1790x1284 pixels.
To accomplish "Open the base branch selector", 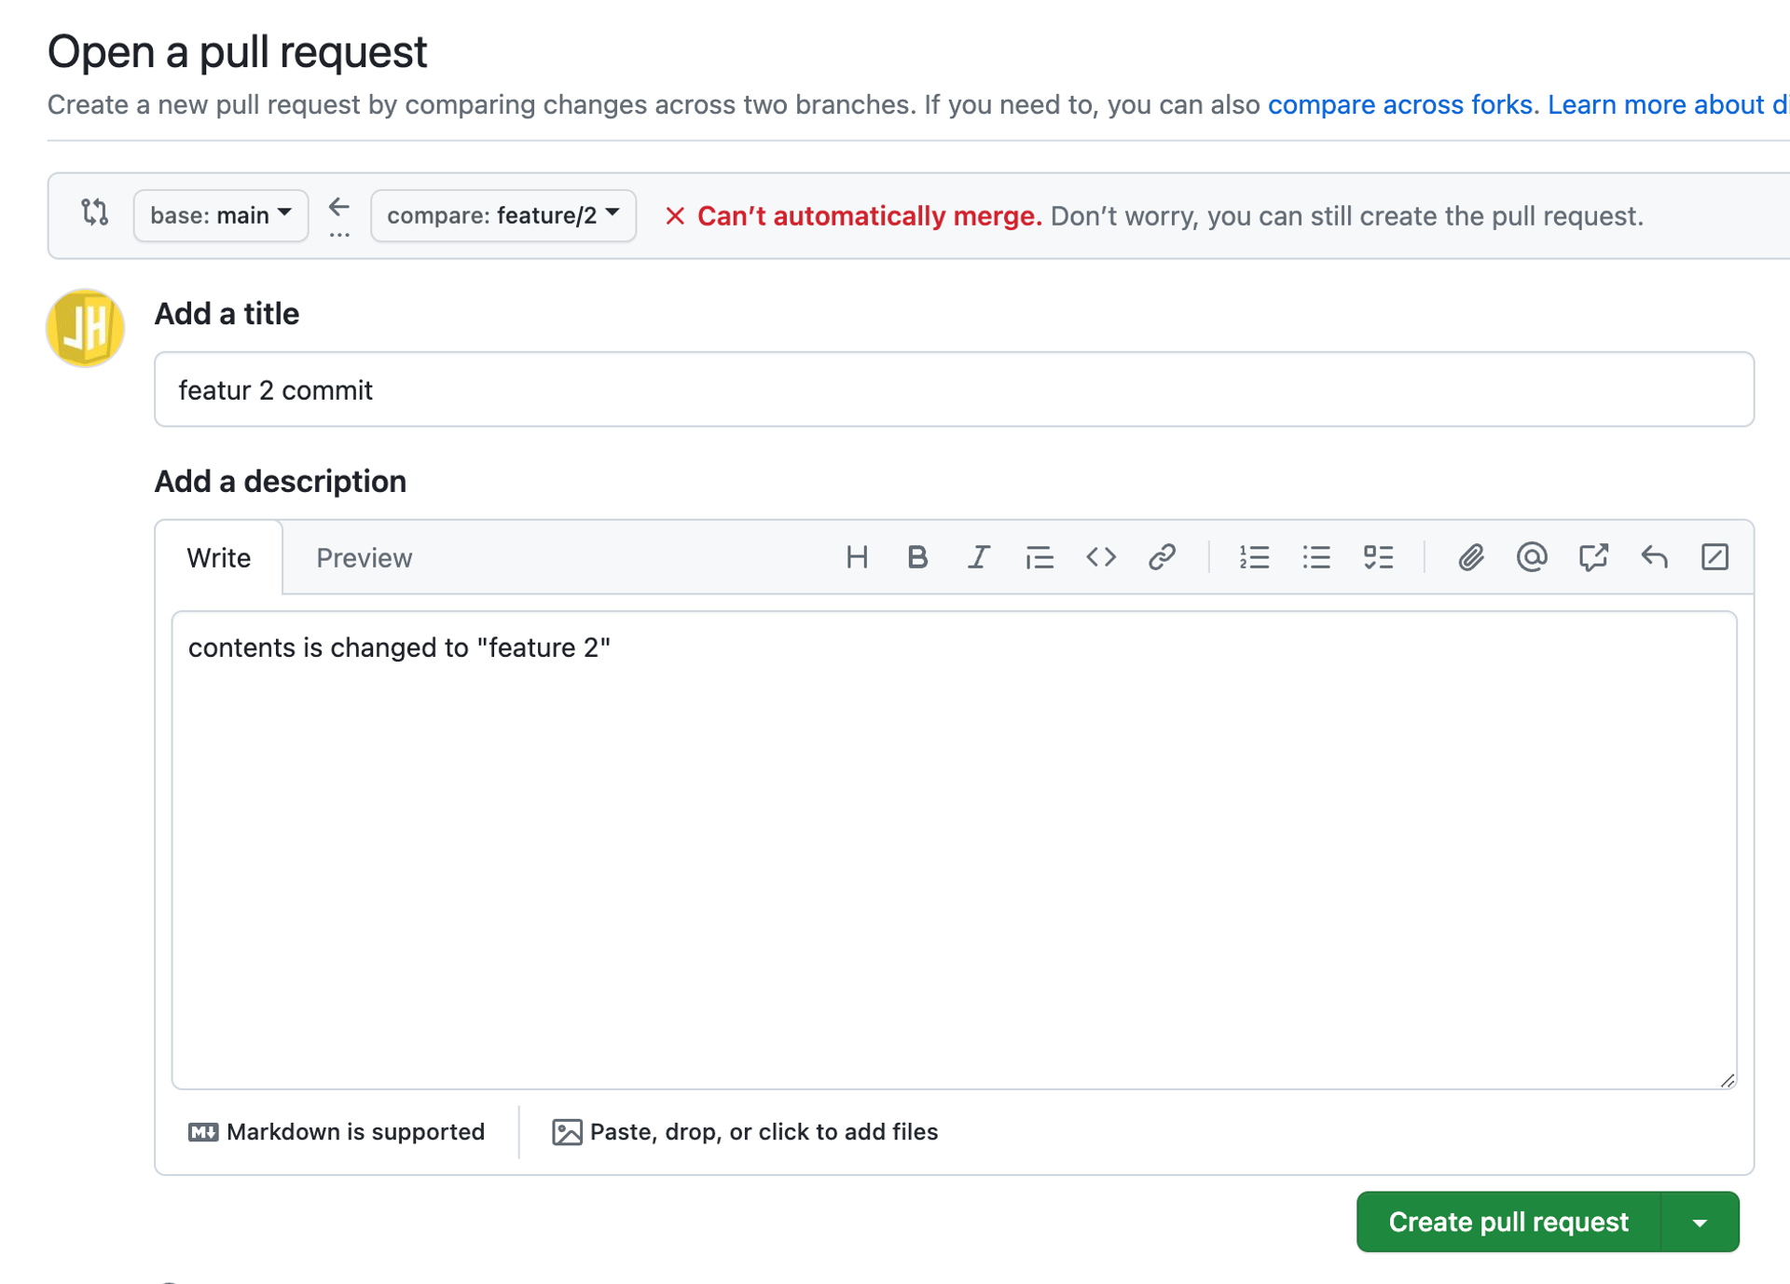I will click(220, 215).
